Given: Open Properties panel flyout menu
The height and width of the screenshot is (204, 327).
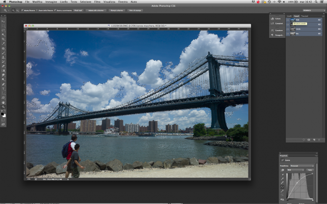Looking at the screenshot, I should pyautogui.click(x=316, y=156).
